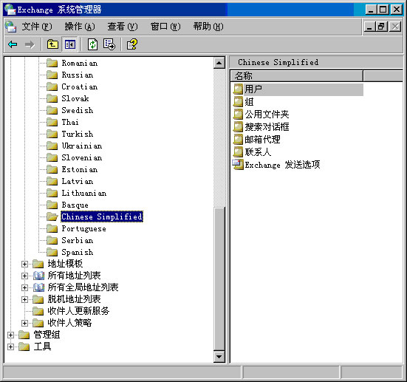Open the 操作(A) menu

click(80, 27)
